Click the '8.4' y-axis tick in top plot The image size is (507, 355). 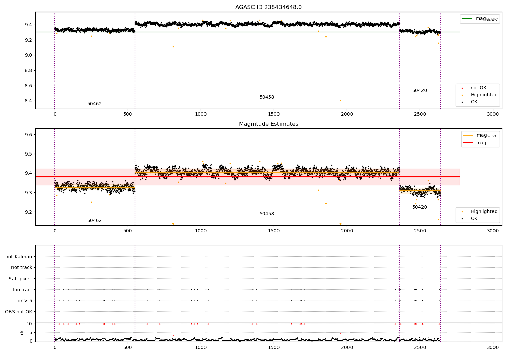(28, 101)
